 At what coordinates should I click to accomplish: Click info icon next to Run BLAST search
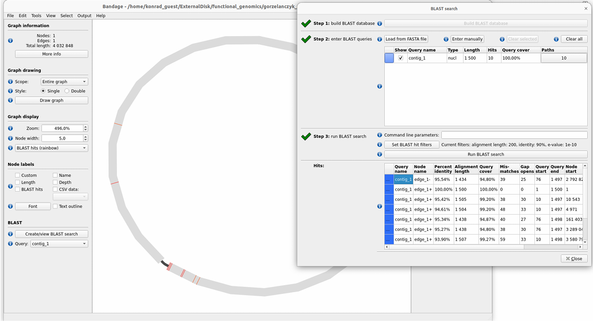[380, 154]
